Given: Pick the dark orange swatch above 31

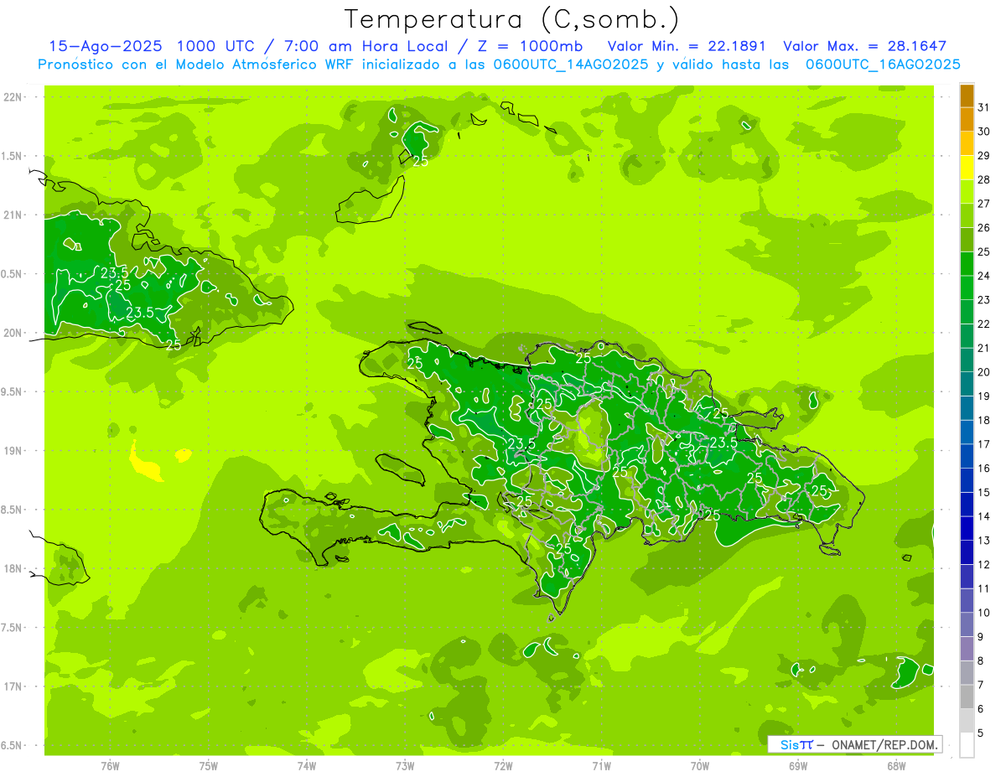Looking at the screenshot, I should point(967,96).
